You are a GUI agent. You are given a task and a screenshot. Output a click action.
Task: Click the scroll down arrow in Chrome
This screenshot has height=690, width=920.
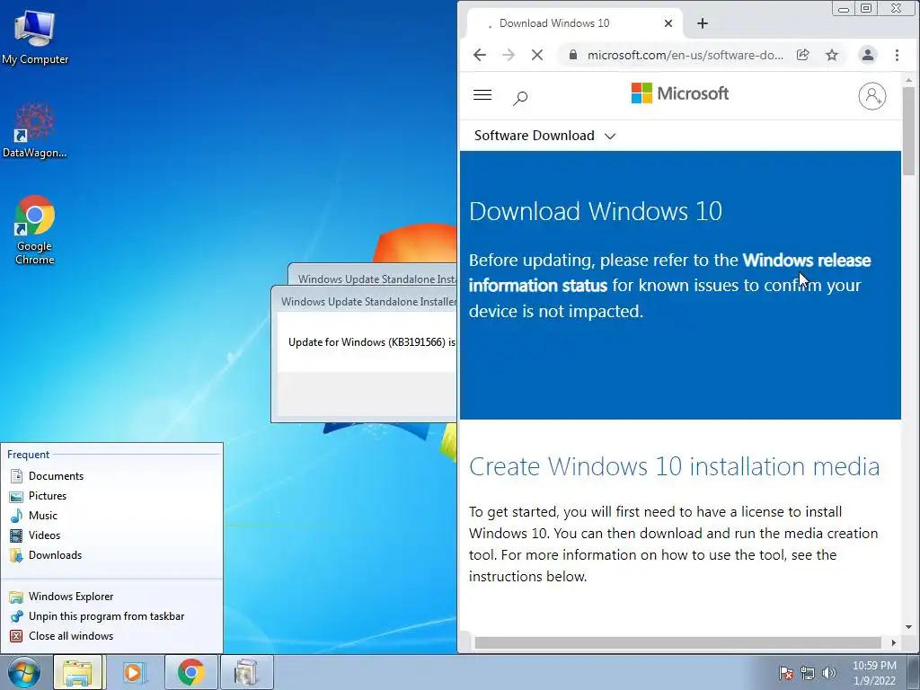click(x=909, y=626)
